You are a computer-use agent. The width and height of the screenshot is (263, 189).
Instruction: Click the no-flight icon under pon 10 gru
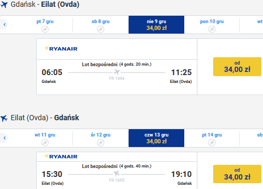pyautogui.click(x=212, y=29)
